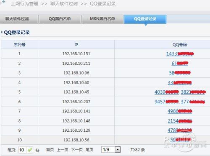Viewport: 210px width, 156px height.
Task: Click the 聊天软件过滤 breadcrumb
Action: [64, 4]
